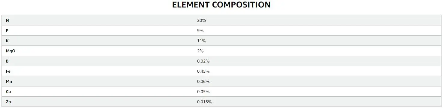This screenshot has height=108, width=443.
Task: Click the 0.05% copper value
Action: (203, 92)
